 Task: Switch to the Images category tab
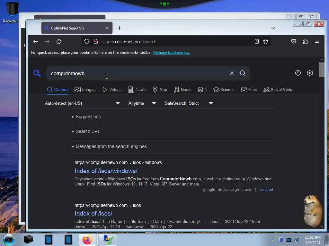pyautogui.click(x=85, y=90)
